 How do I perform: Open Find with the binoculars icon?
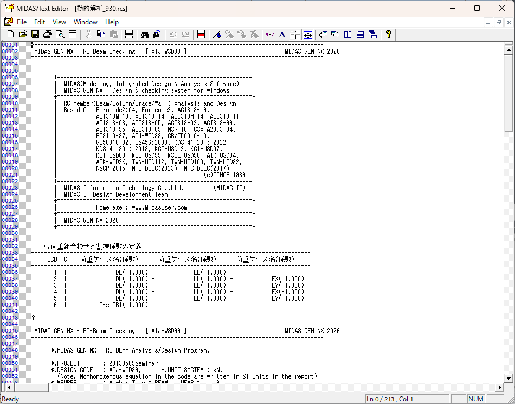point(145,35)
